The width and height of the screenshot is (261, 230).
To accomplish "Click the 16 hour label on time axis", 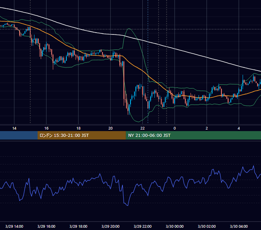I will [46, 128].
